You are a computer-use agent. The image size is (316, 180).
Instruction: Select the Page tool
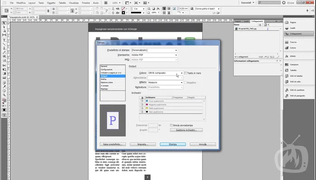pyautogui.click(x=4, y=31)
